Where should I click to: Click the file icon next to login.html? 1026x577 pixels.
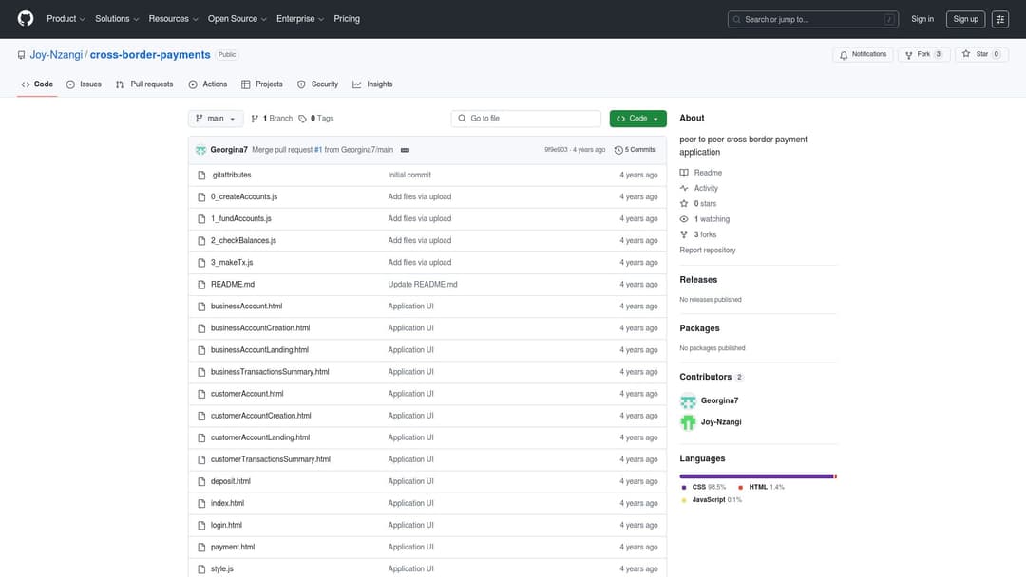[201, 526]
